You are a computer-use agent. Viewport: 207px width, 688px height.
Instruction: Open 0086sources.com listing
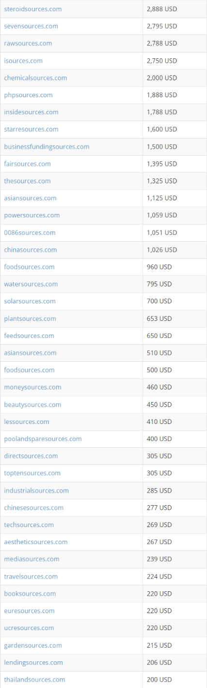point(30,232)
